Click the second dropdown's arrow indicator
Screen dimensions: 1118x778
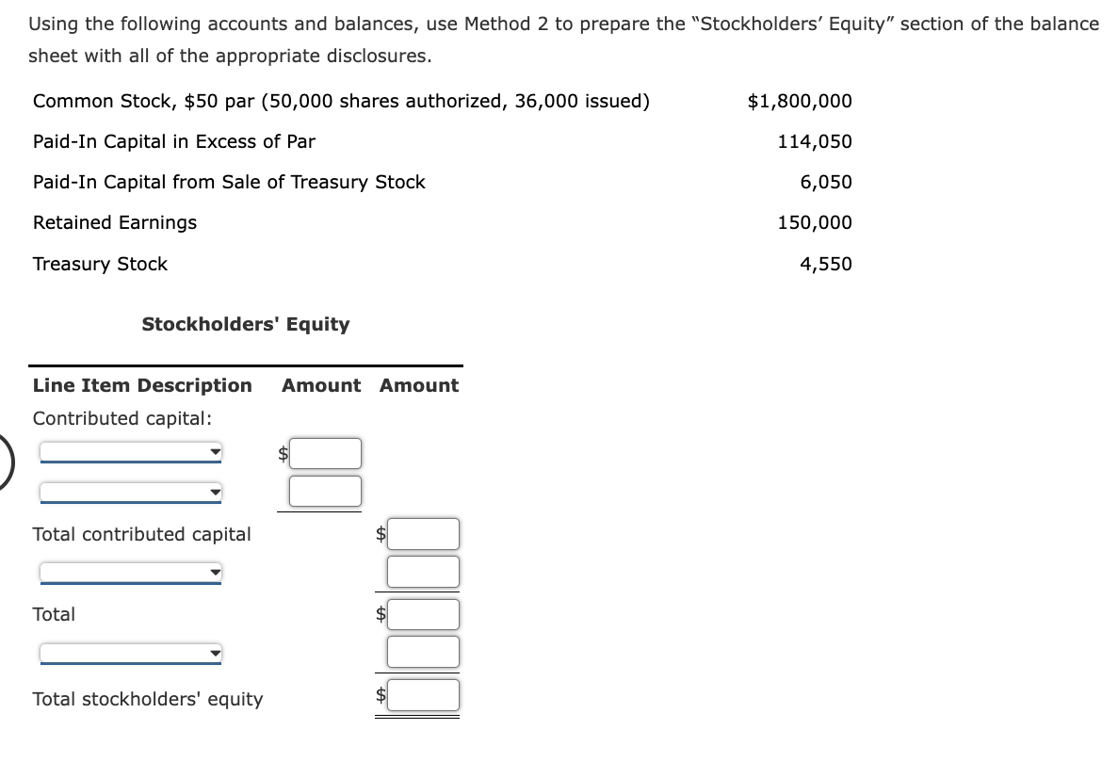tap(215, 491)
